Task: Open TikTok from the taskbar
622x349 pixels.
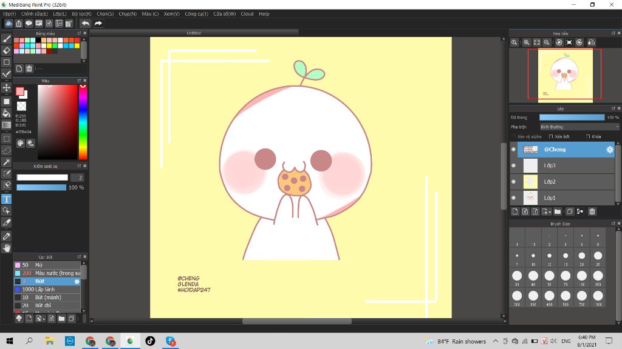Action: click(150, 341)
